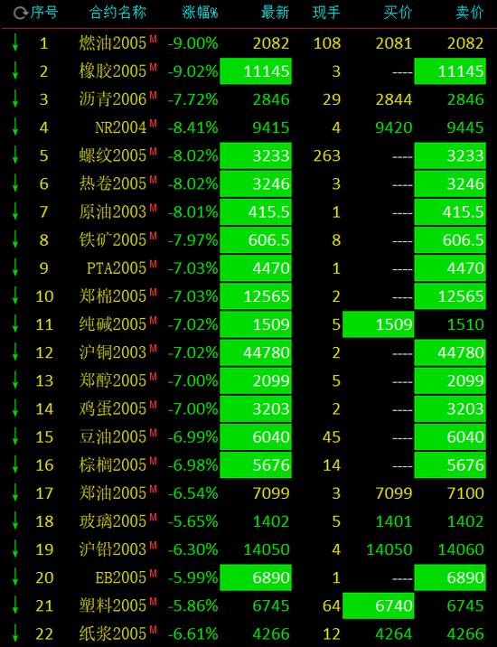This screenshot has height=647, width=497.
Task: Click the 买价 column header
Action: [x=398, y=13]
